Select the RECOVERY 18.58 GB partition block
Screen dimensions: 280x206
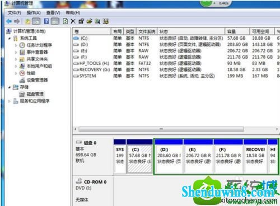pyautogui.click(x=255, y=156)
